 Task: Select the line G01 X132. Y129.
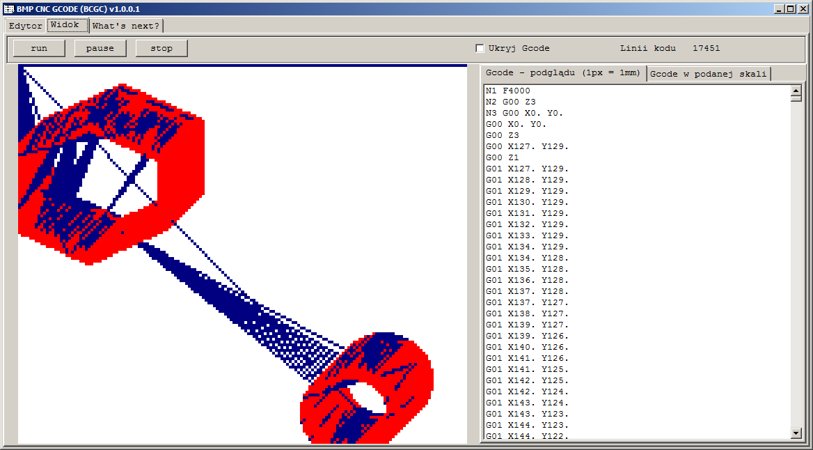point(528,224)
